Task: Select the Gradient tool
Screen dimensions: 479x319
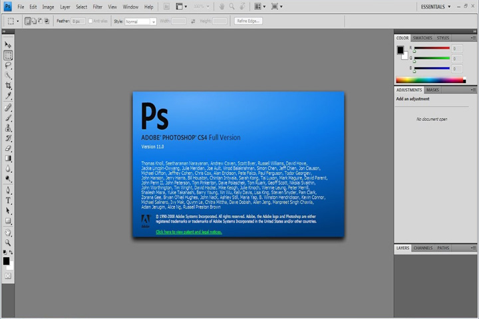Action: click(x=8, y=158)
